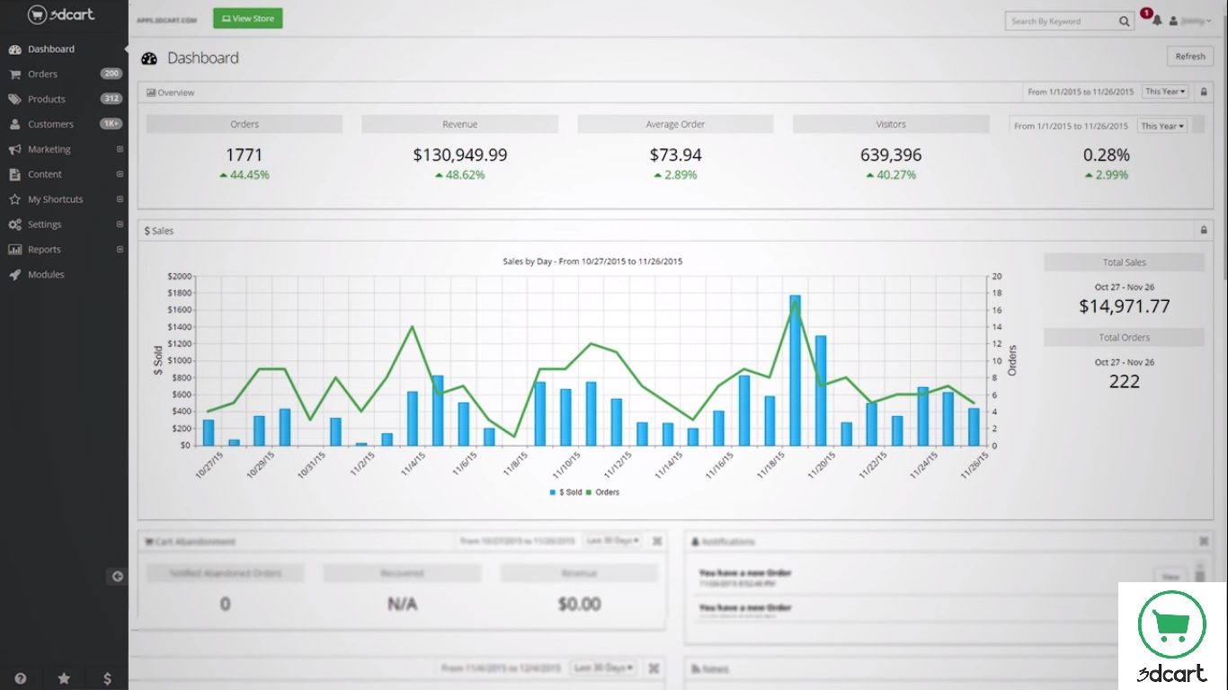Click the dollar sign icon in bottom bar

[x=107, y=678]
